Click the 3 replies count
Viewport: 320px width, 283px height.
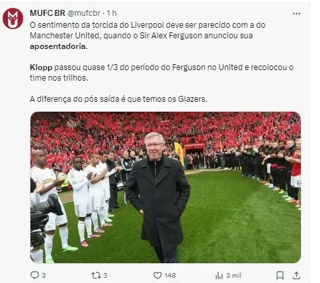coord(44,275)
